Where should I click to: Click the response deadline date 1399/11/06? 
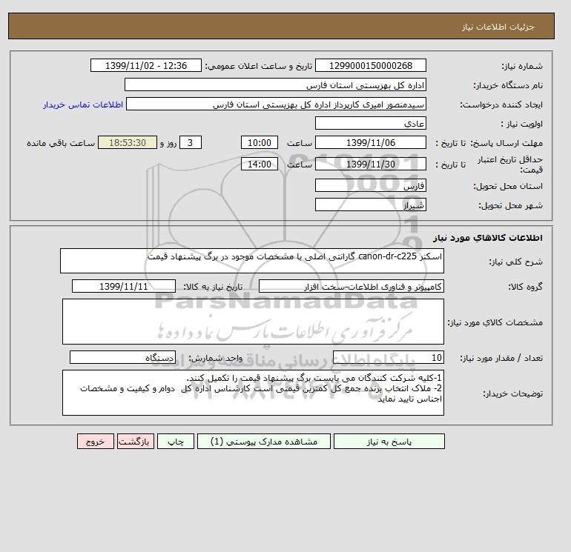(370, 143)
